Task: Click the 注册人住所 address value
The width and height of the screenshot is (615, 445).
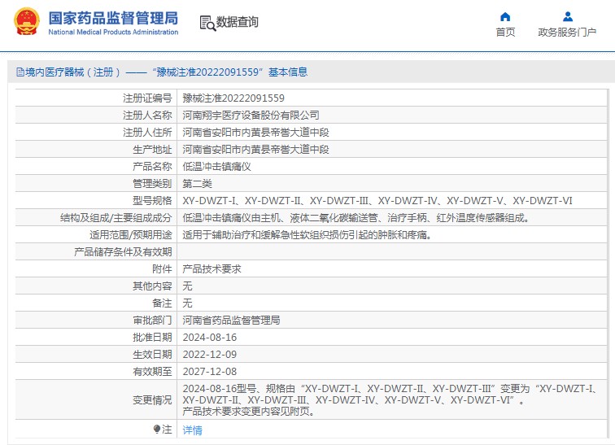Action: click(x=255, y=132)
